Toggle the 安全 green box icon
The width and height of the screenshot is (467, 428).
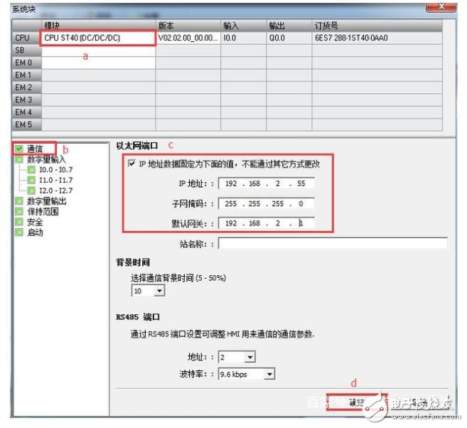tap(19, 223)
